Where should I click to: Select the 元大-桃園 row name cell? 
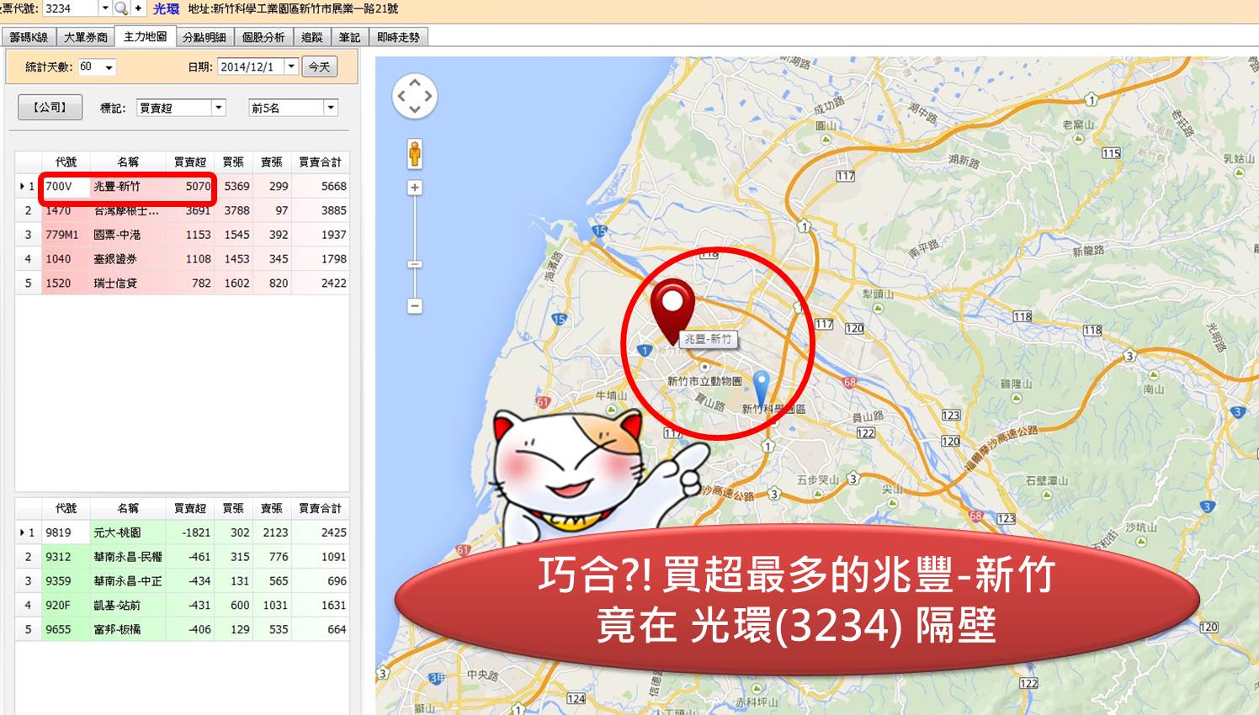128,532
